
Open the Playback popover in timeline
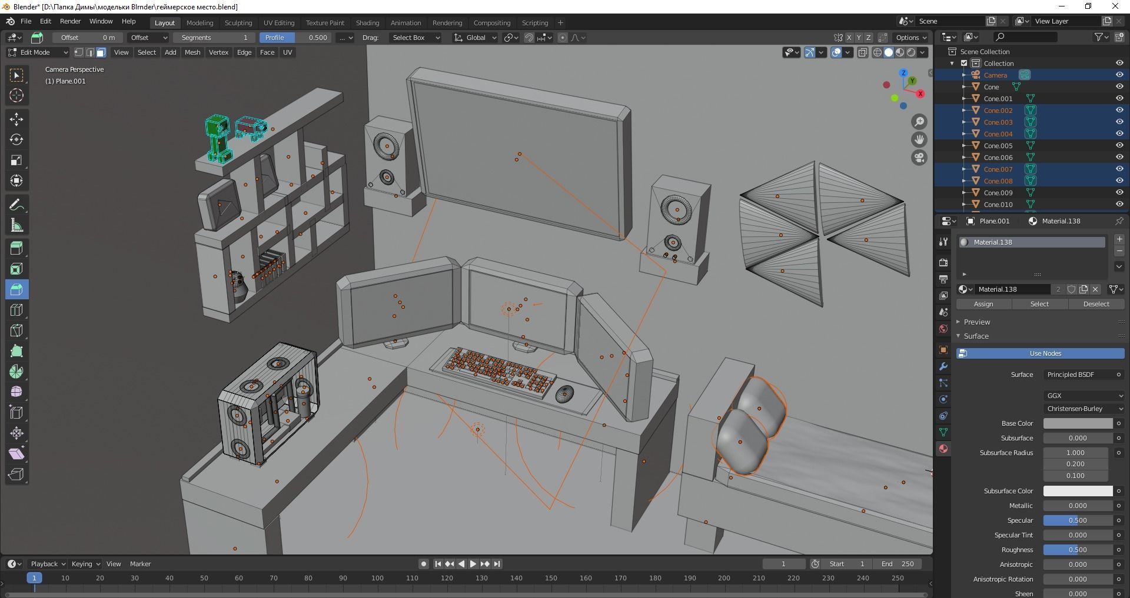pyautogui.click(x=48, y=564)
